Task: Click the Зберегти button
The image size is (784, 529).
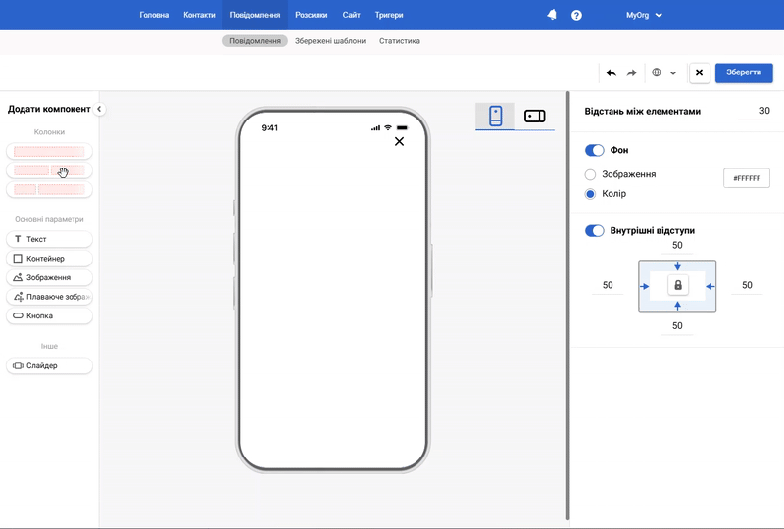Action: click(x=744, y=72)
